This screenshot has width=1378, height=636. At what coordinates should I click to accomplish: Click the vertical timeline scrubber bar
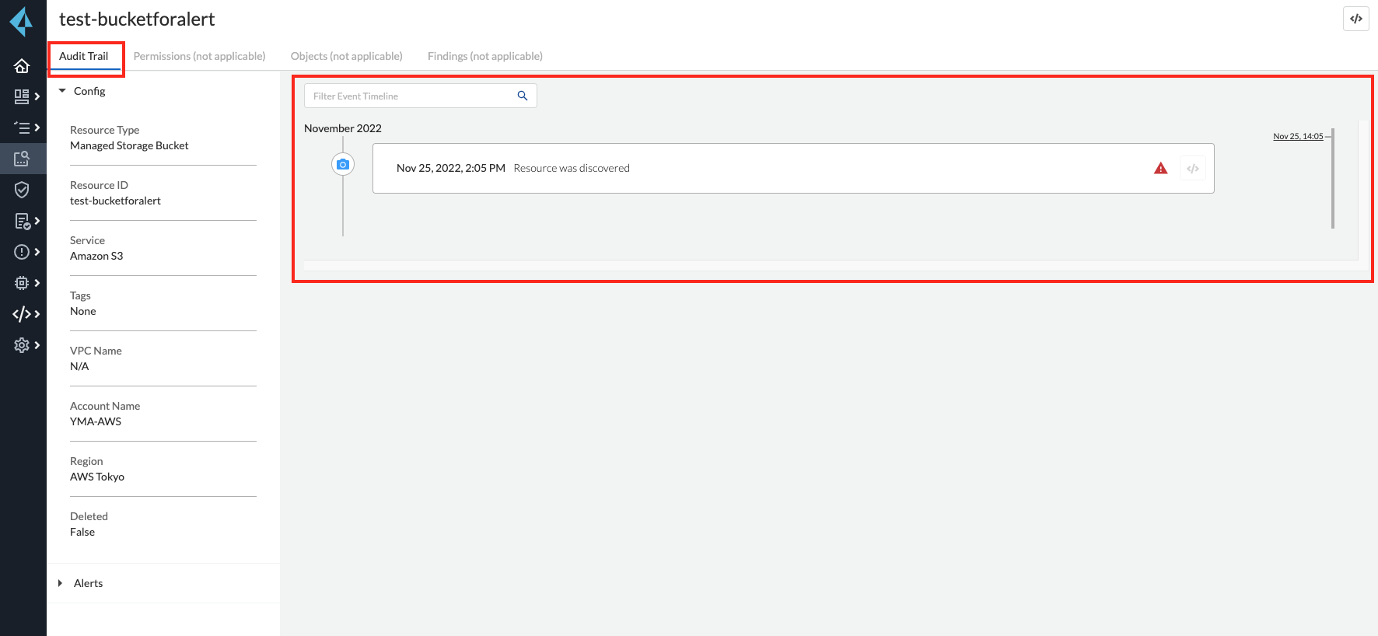1333,178
